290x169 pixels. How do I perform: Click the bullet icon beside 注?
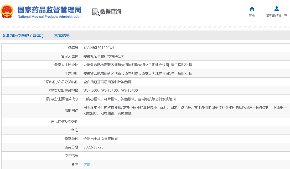point(73,165)
